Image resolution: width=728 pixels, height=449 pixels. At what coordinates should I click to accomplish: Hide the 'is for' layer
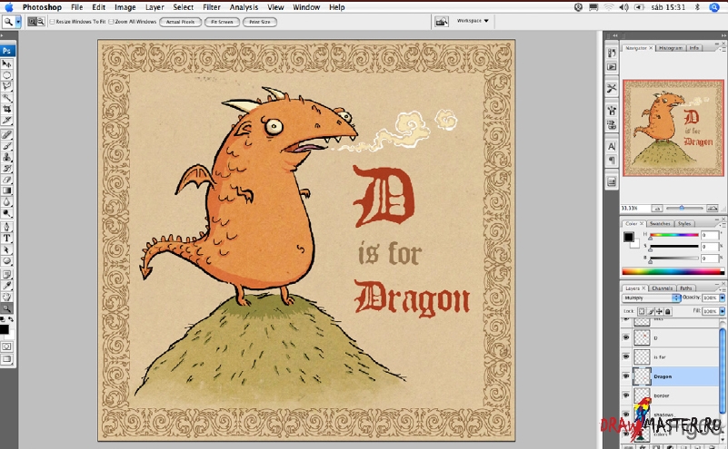pos(626,356)
